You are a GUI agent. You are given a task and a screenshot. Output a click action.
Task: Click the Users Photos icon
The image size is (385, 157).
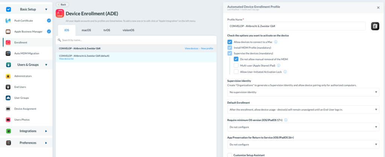point(8,120)
